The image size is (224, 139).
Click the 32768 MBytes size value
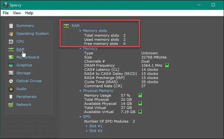point(154,57)
